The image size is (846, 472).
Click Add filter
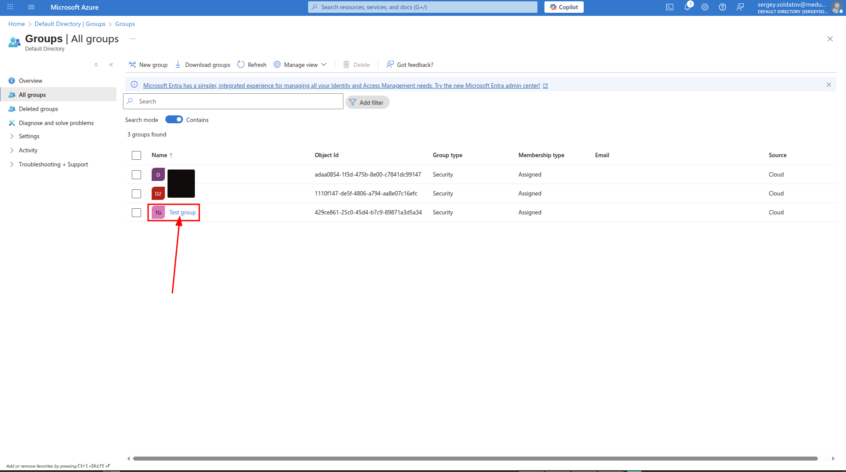(368, 103)
